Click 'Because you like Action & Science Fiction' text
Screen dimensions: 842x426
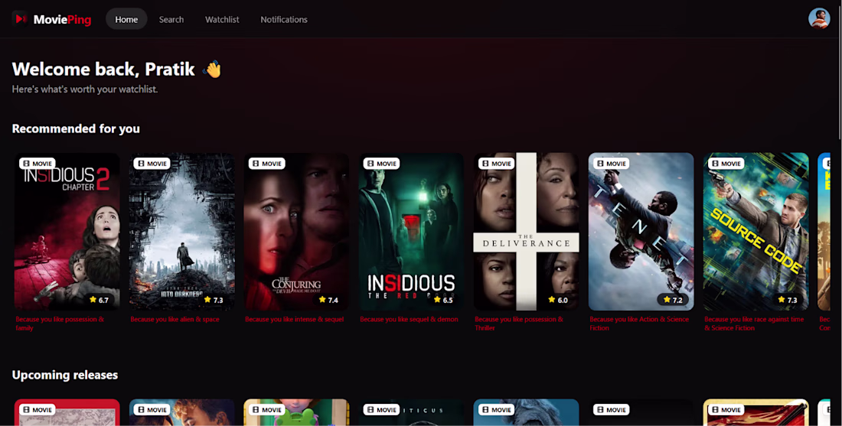[639, 324]
